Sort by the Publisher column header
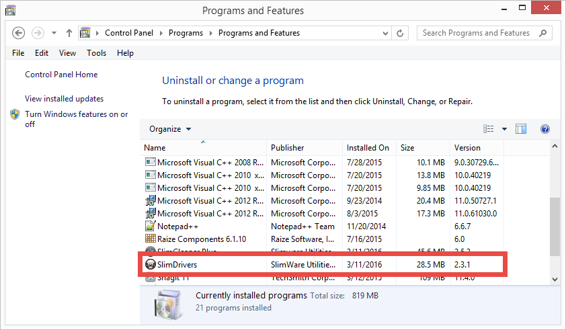Image resolution: width=566 pixels, height=330 pixels. 305,148
